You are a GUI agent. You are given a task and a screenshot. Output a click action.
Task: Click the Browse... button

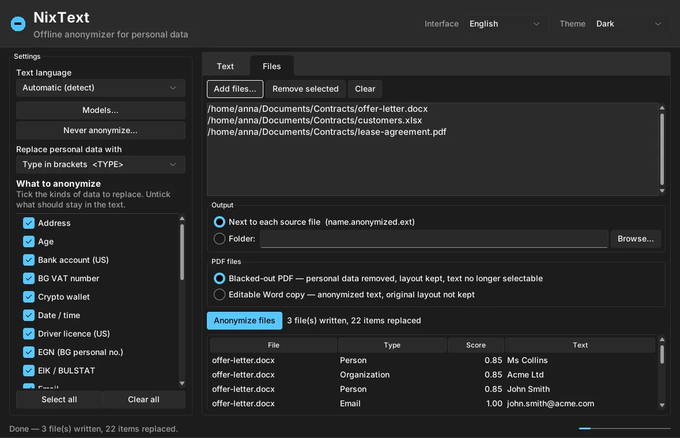tap(635, 239)
